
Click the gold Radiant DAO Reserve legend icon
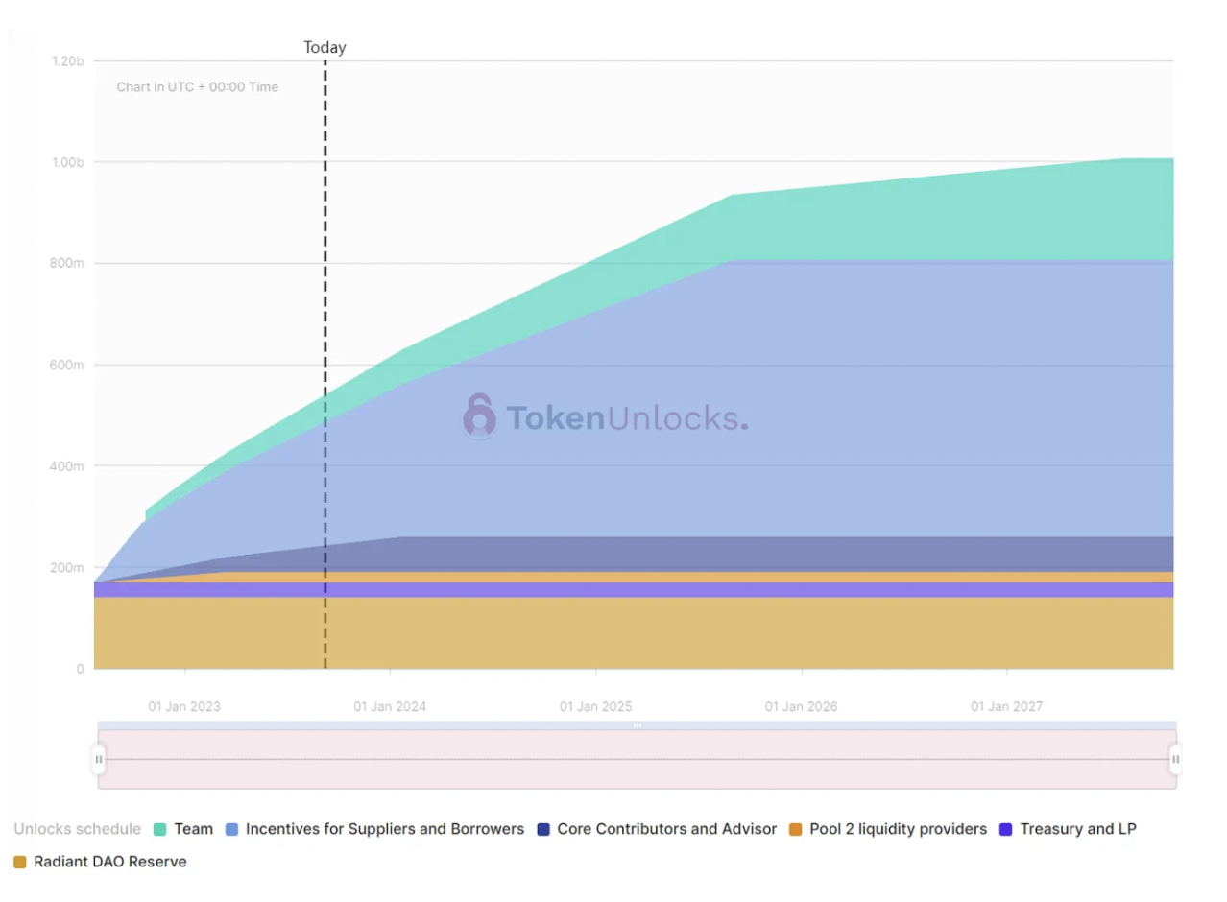click(x=20, y=862)
